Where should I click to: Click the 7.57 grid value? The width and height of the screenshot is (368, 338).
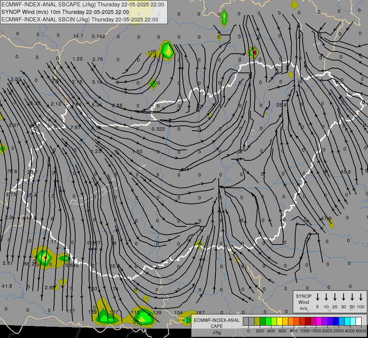[76, 127]
